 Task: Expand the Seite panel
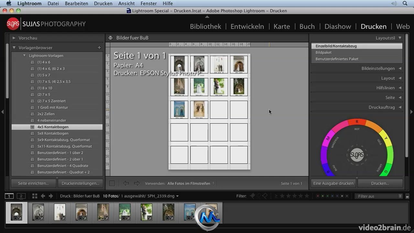pos(400,97)
